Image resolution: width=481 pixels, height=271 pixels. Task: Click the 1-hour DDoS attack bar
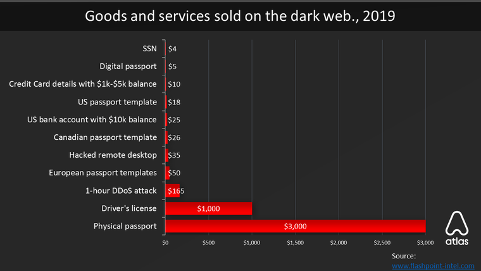172,191
